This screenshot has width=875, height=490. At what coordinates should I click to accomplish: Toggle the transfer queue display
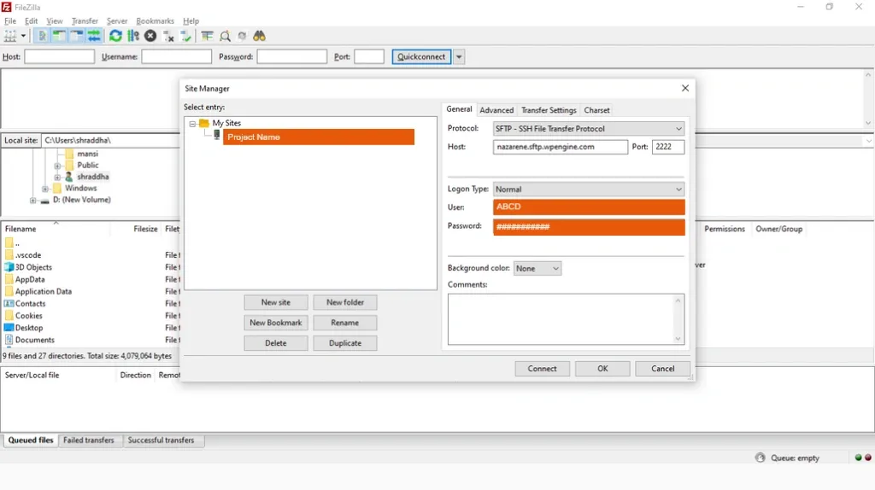(94, 36)
